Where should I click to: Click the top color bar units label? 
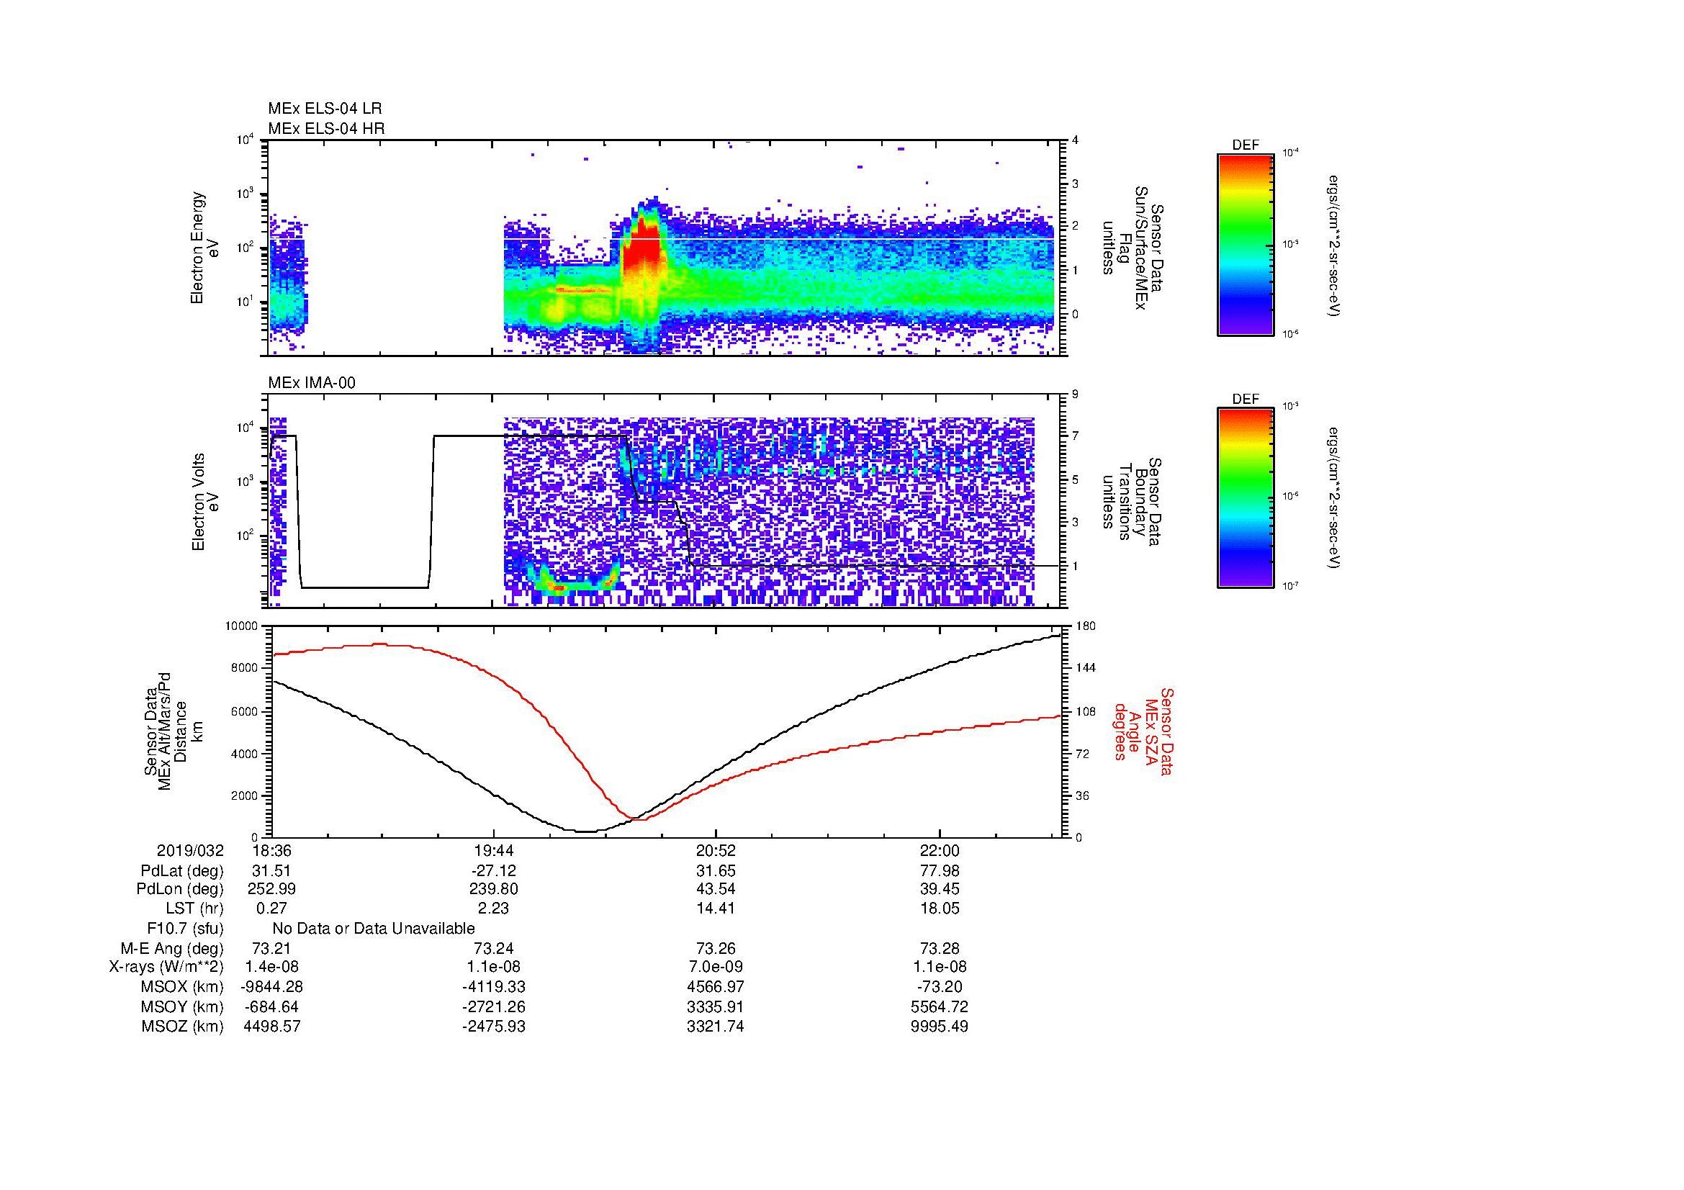1333,245
